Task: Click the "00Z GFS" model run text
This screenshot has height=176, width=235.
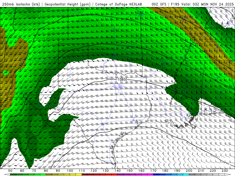Action: tap(159, 4)
